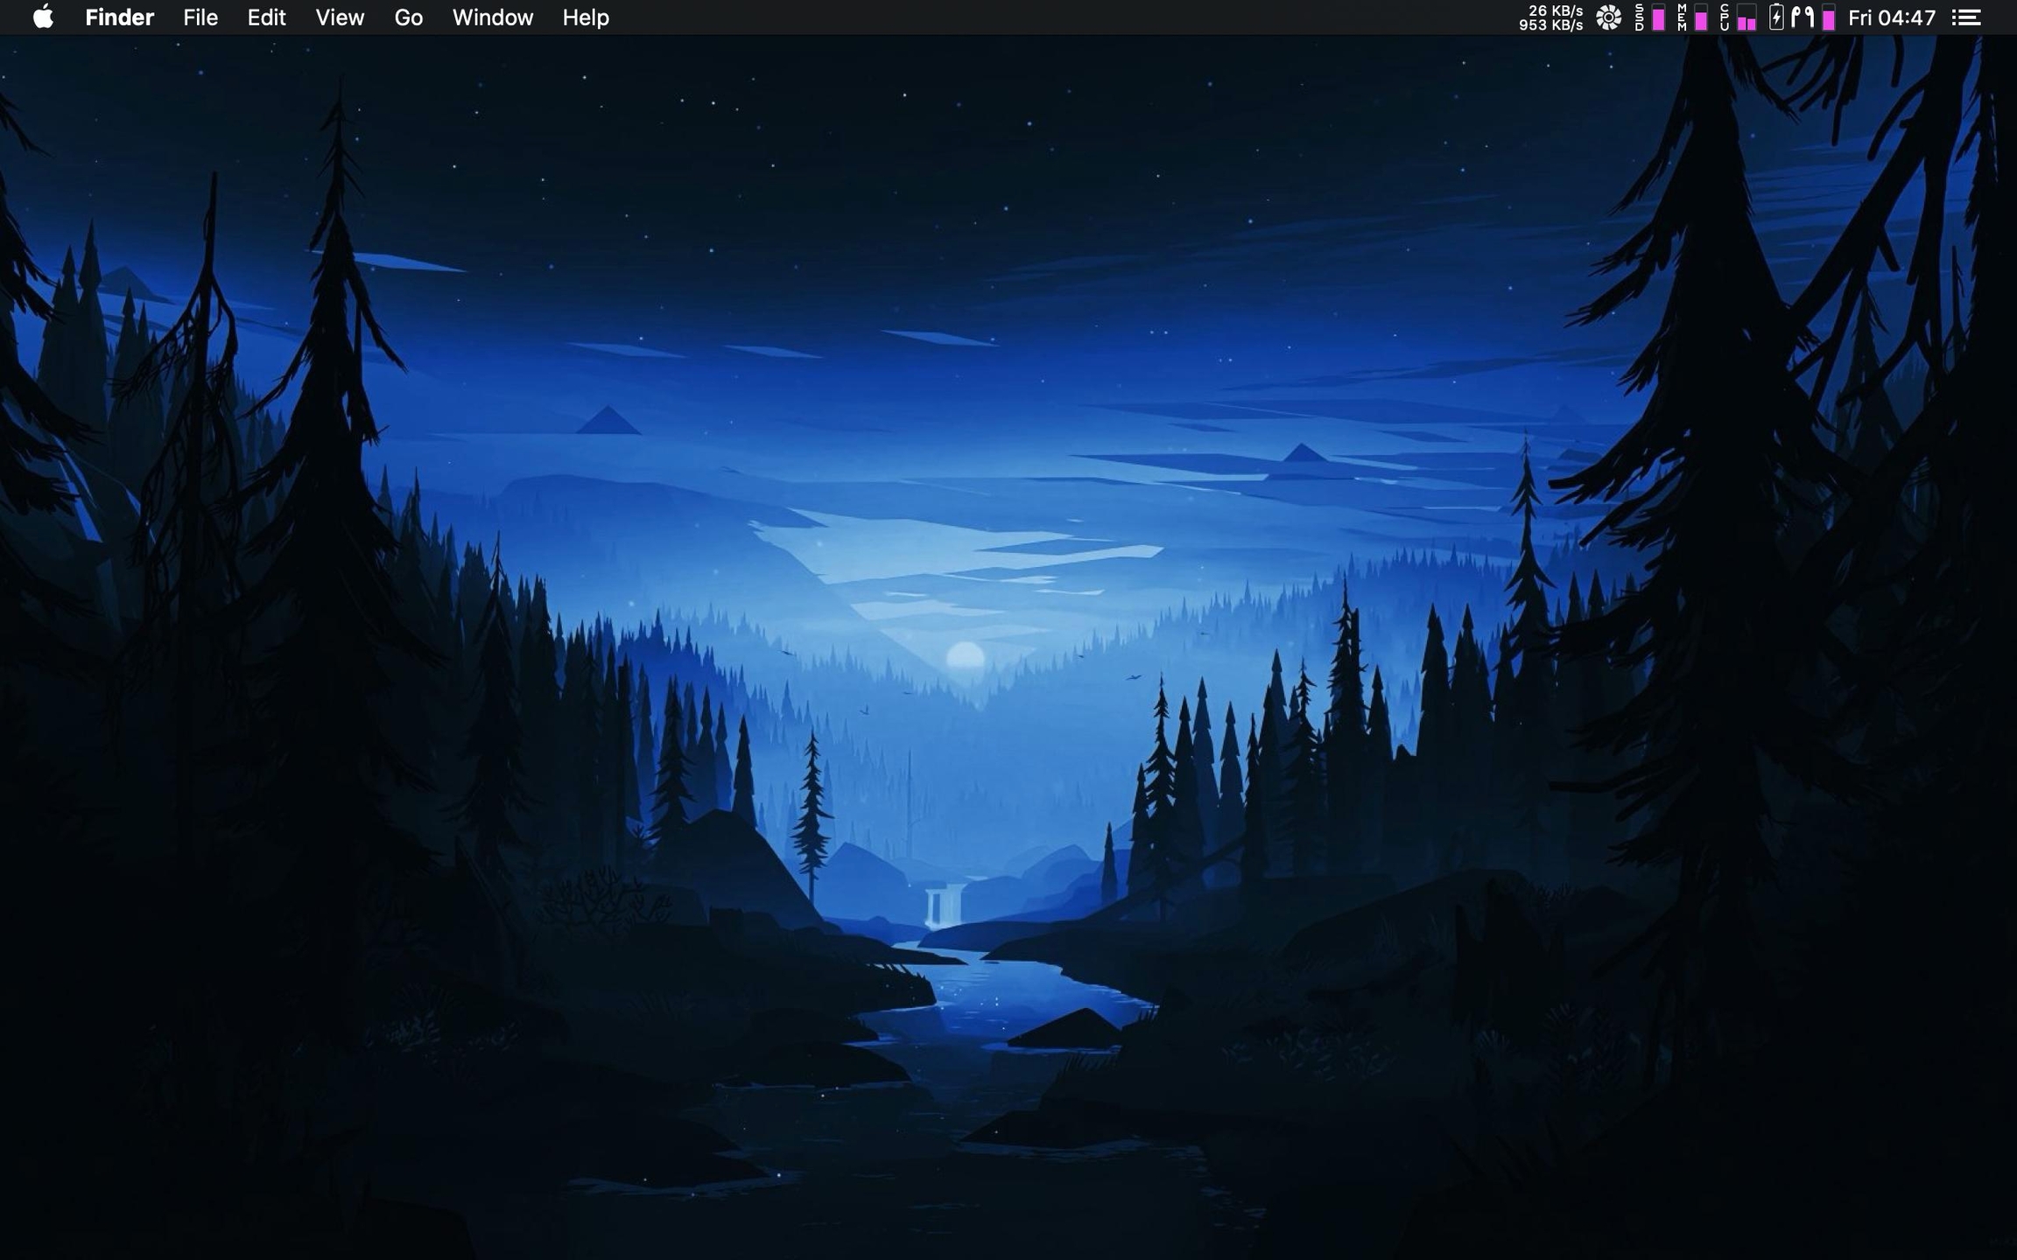Click the waterfall on the desktop wallpaper
Image resolution: width=2017 pixels, height=1260 pixels.
click(944, 906)
